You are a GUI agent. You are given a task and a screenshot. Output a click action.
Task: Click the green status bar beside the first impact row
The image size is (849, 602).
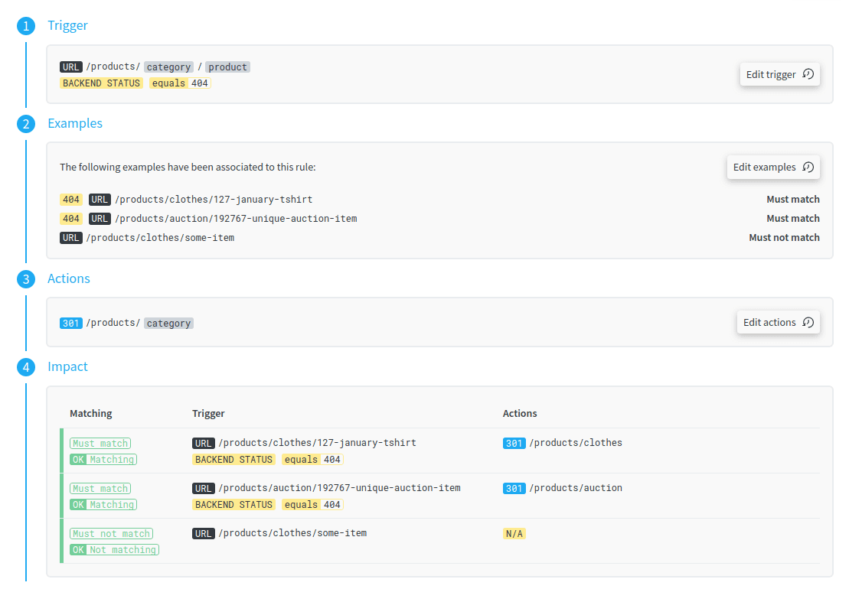[x=61, y=451]
